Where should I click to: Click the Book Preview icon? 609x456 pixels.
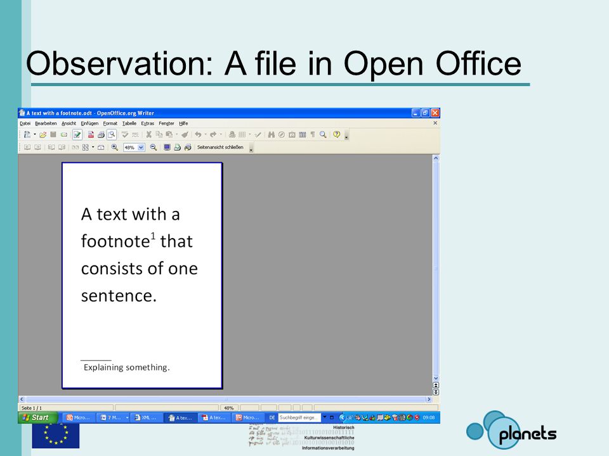[x=101, y=148]
